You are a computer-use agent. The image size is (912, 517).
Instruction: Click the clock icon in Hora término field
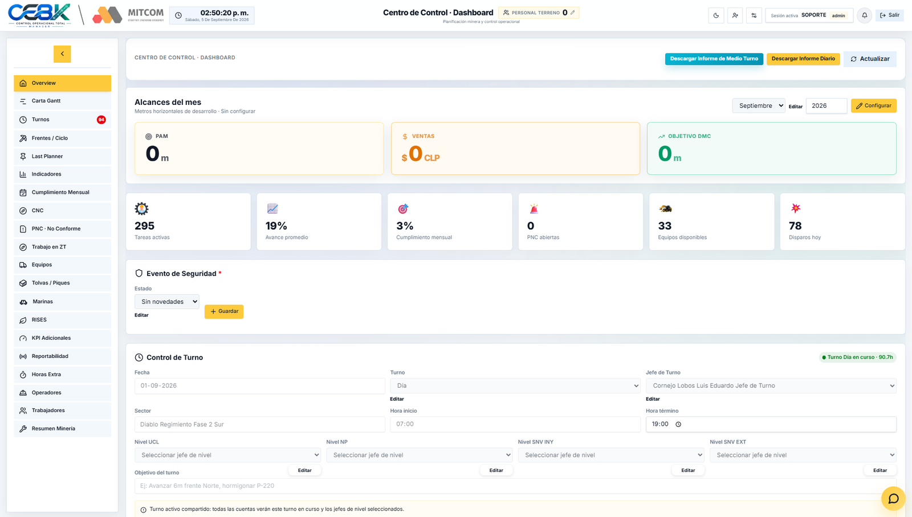pyautogui.click(x=678, y=424)
